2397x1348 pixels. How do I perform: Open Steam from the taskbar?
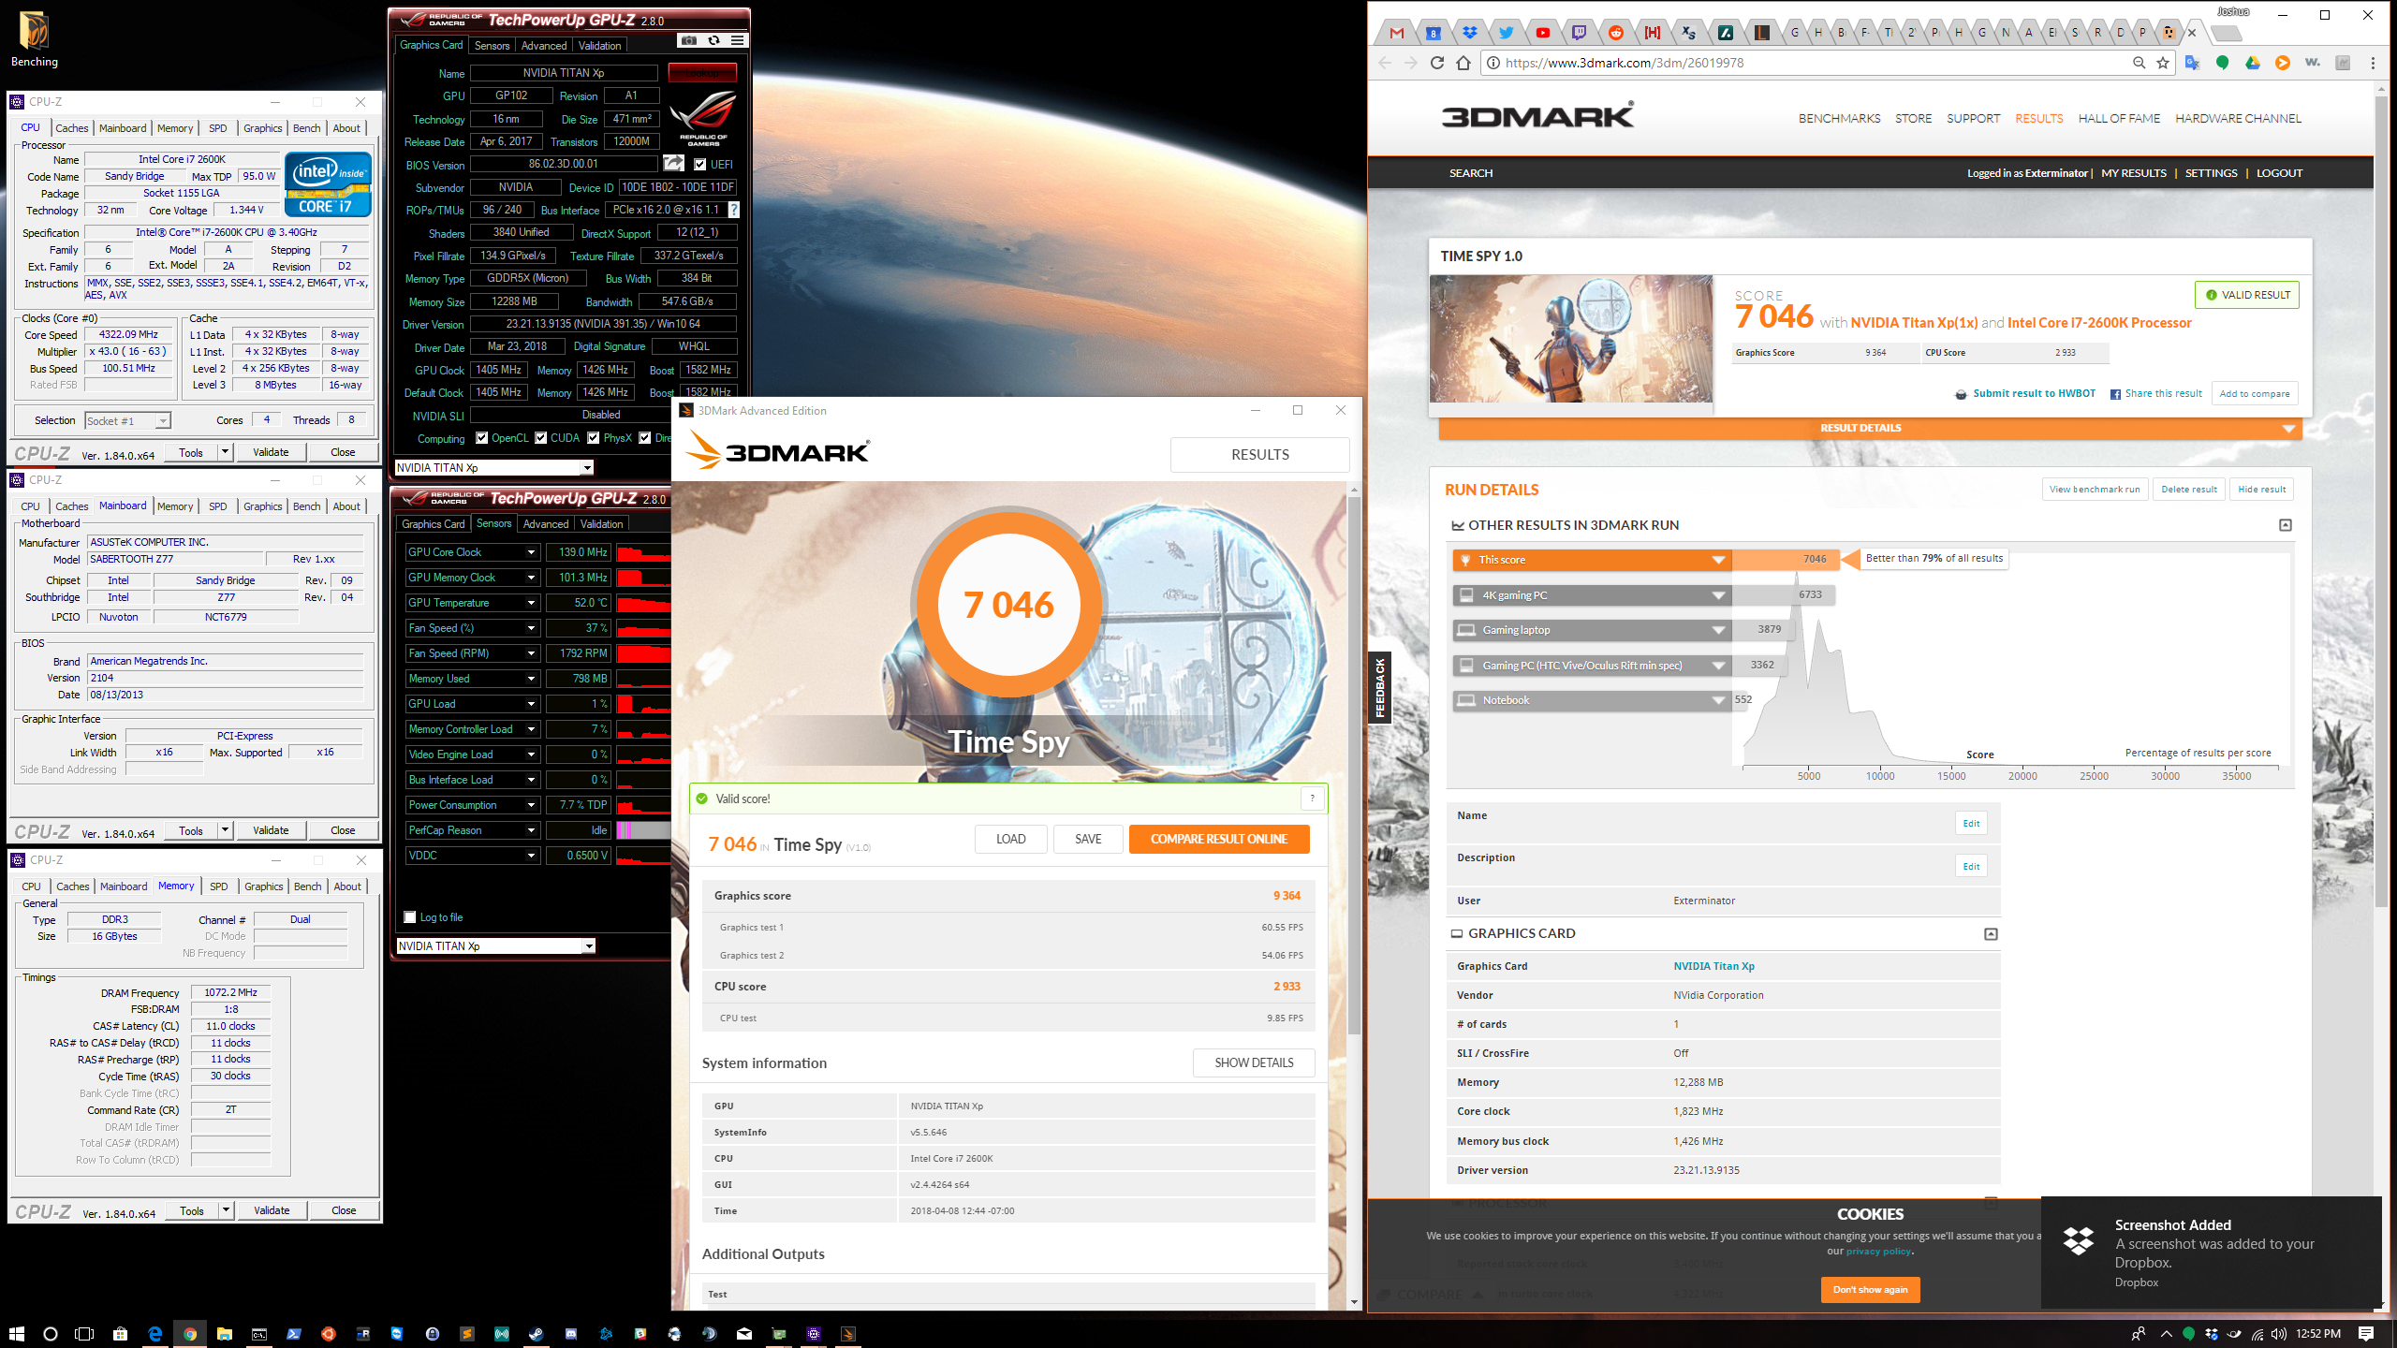click(537, 1334)
